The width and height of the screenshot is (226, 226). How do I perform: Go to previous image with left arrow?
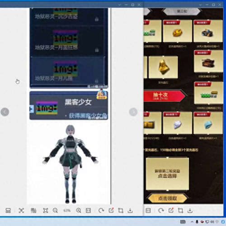(5, 112)
